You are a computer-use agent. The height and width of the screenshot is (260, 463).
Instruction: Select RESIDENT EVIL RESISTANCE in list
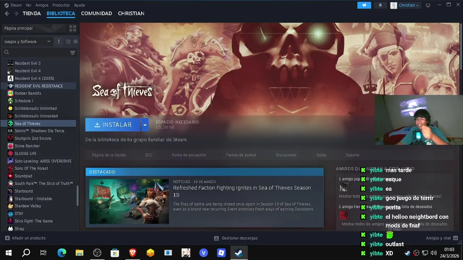pos(39,86)
